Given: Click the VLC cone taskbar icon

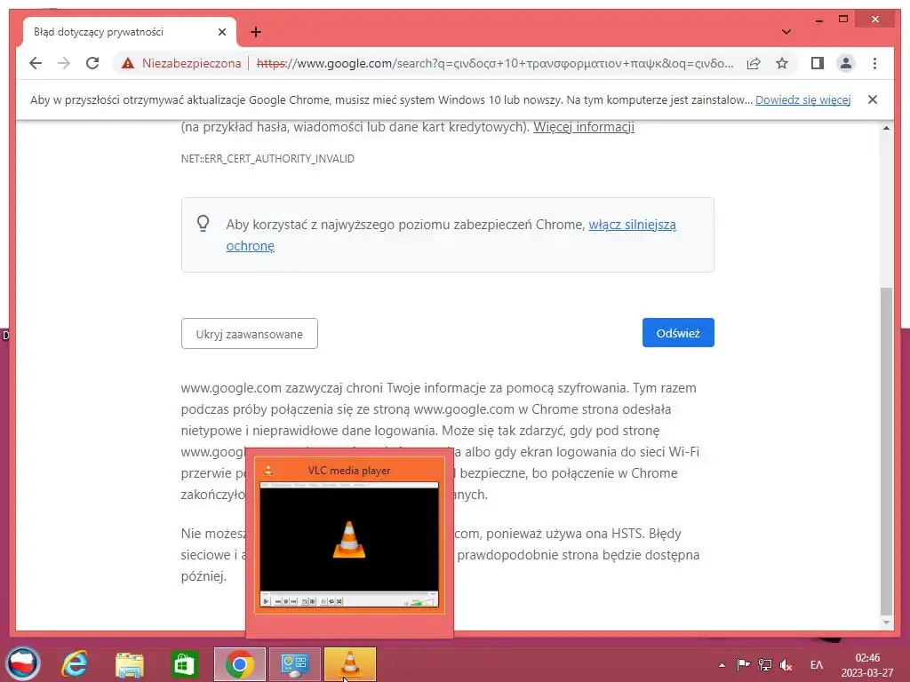Looking at the screenshot, I should click(350, 664).
